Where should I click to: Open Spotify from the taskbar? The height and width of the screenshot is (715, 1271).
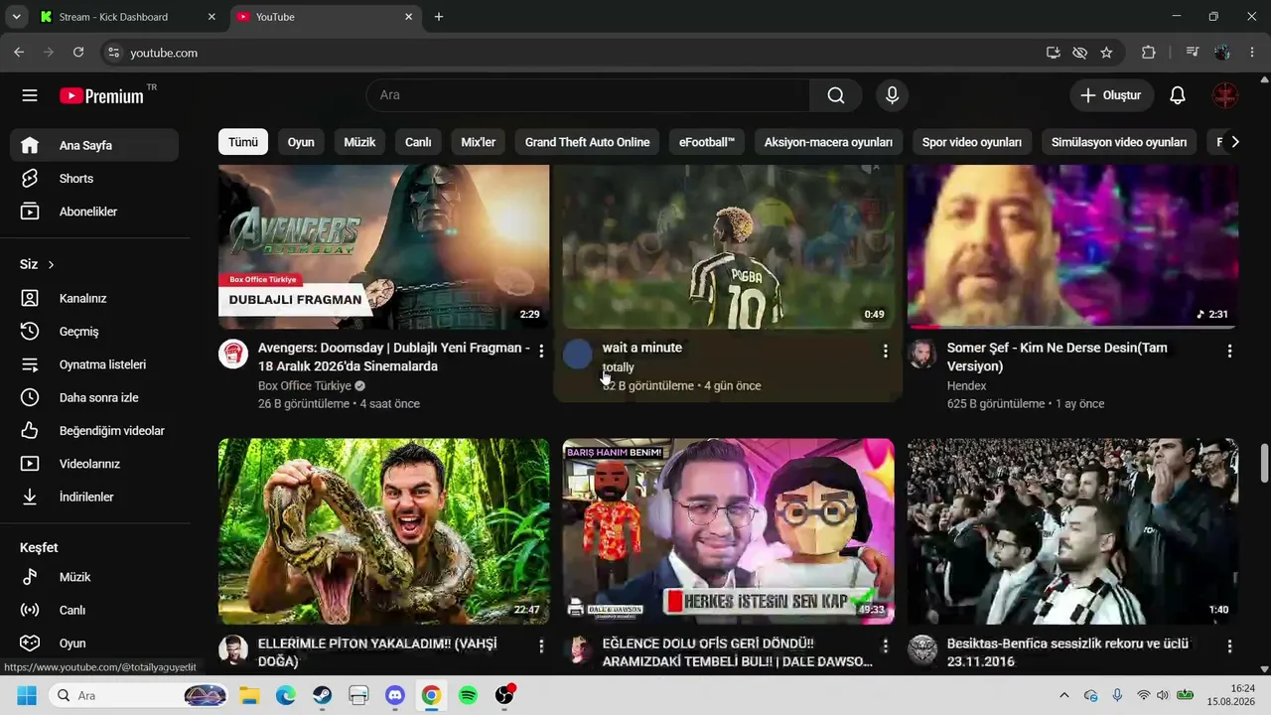pos(468,695)
